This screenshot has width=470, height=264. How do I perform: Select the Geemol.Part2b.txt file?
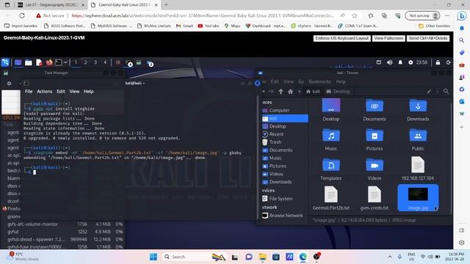click(331, 198)
